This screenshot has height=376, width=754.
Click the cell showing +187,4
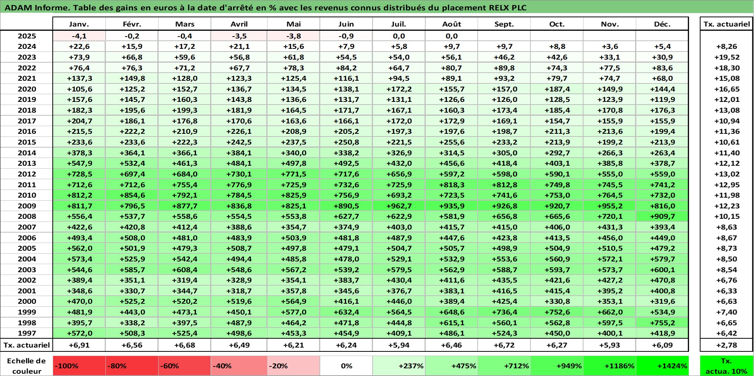pyautogui.click(x=557, y=89)
